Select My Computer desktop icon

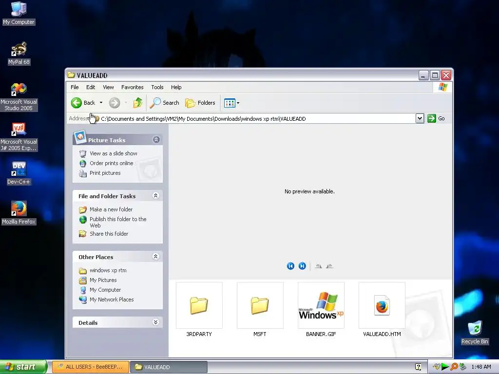coord(19,13)
